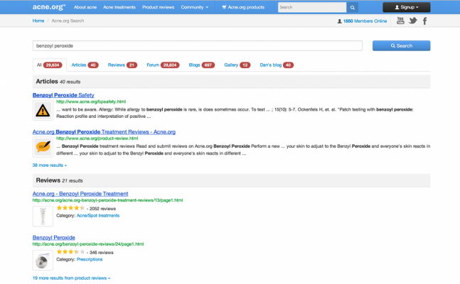The width and height of the screenshot is (460, 284).
Task: Open Benzoyl Peroxide Safety result title
Action: [x=63, y=95]
